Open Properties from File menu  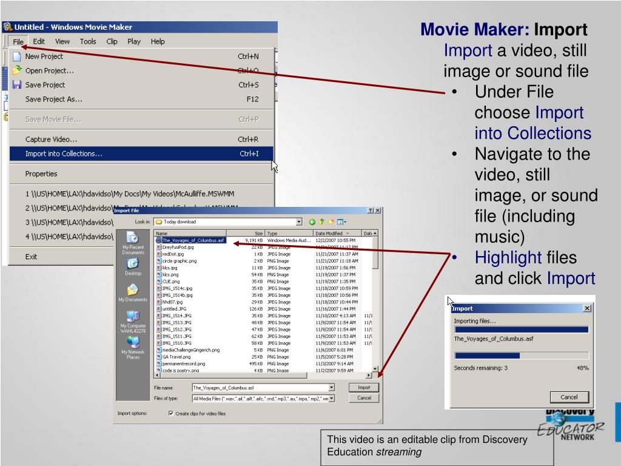click(141, 174)
